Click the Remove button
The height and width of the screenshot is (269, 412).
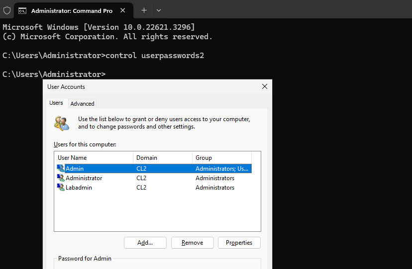[193, 243]
